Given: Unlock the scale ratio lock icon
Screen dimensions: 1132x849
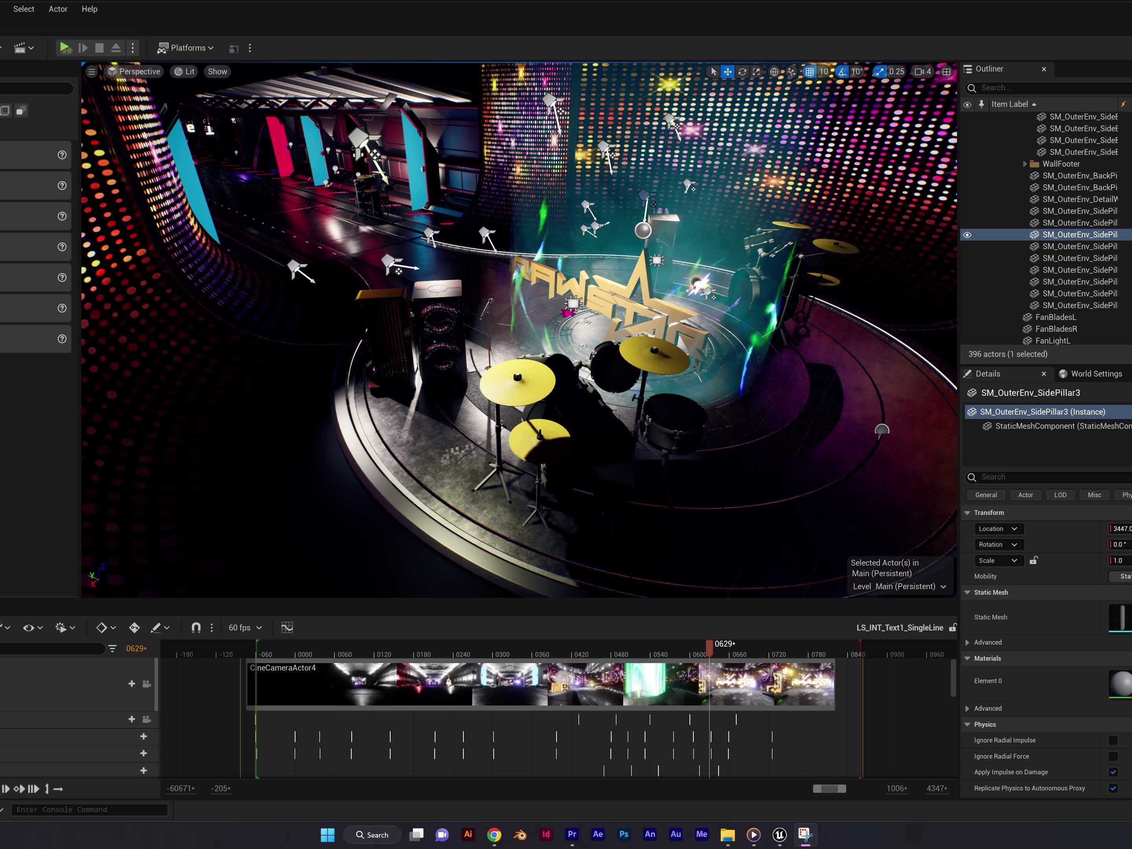Looking at the screenshot, I should [1033, 560].
